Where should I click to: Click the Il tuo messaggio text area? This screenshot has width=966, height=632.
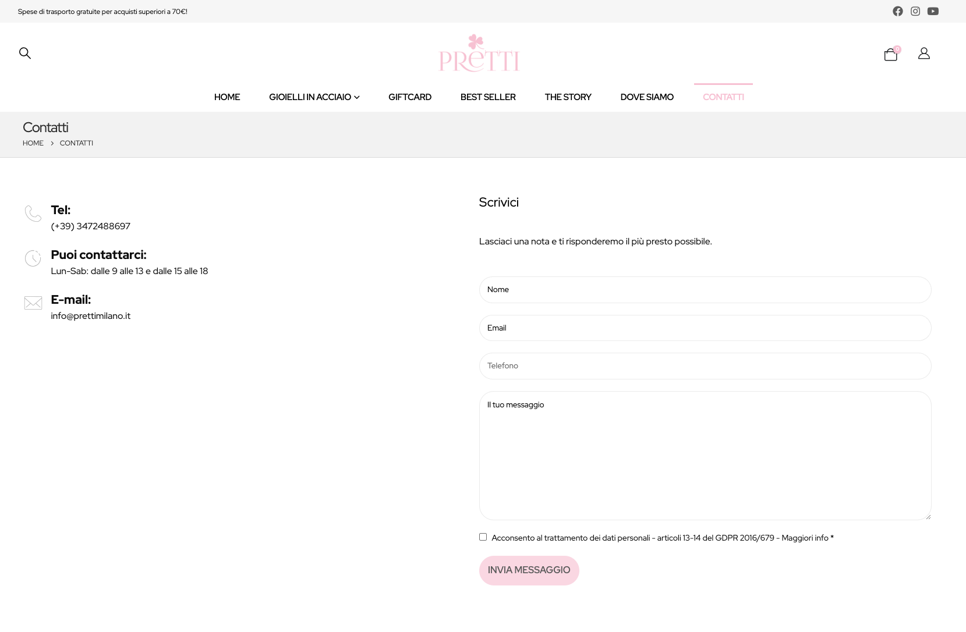705,456
